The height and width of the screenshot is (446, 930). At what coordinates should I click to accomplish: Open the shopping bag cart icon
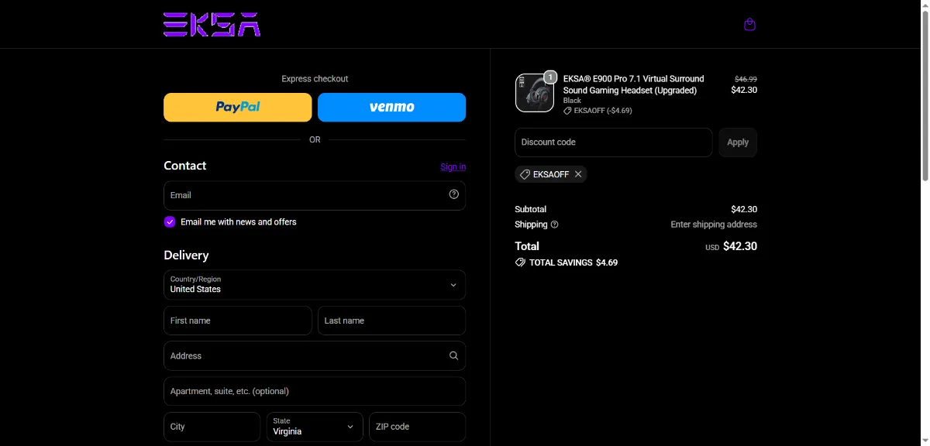tap(749, 25)
